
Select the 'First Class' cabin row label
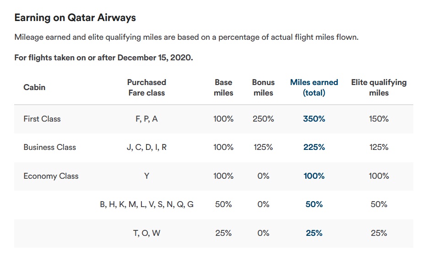coord(42,119)
